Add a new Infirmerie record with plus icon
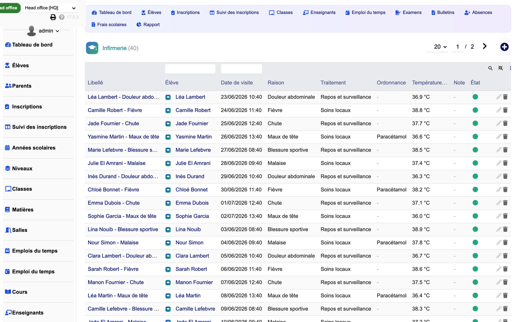516x322 pixels. pos(504,47)
